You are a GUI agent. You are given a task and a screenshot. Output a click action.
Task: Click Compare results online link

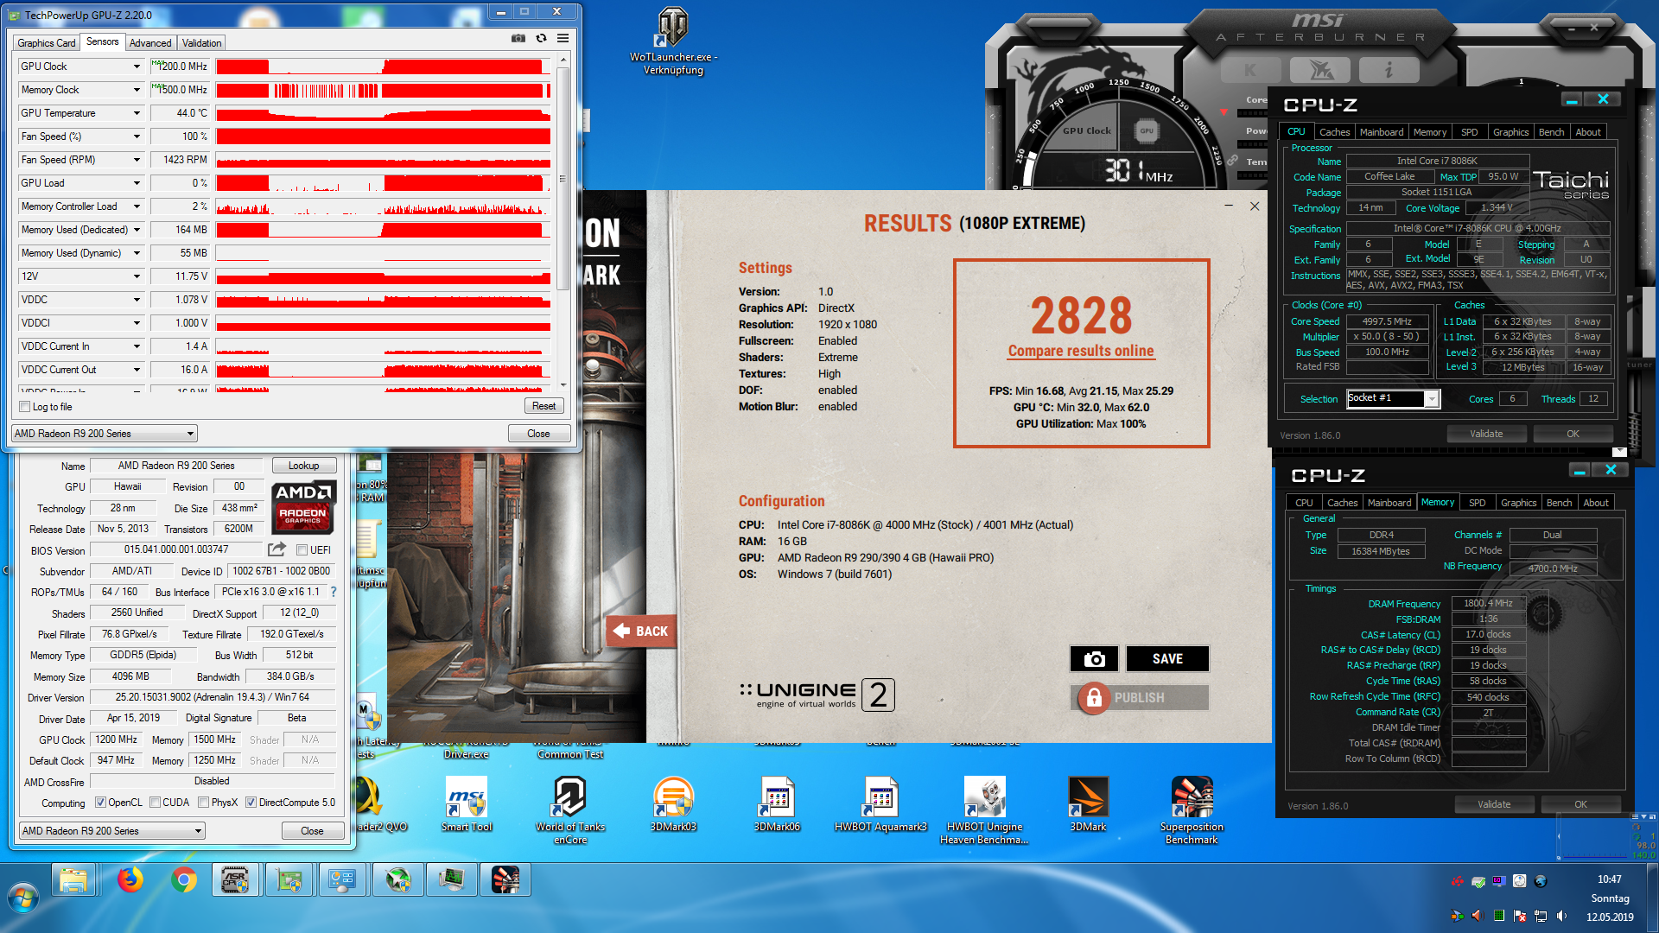1081,351
